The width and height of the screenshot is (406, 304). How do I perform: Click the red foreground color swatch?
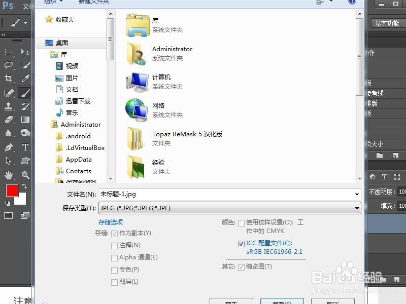[x=13, y=192]
